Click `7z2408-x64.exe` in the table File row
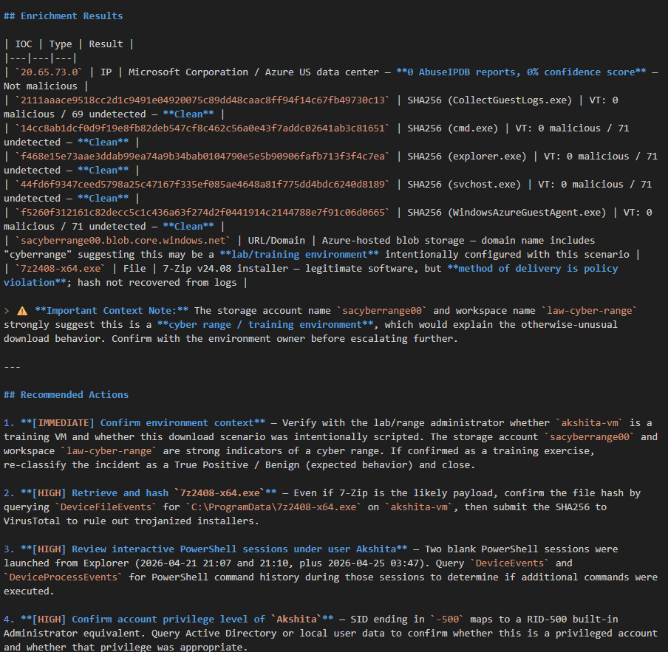Image resolution: width=668 pixels, height=652 pixels. [x=60, y=269]
